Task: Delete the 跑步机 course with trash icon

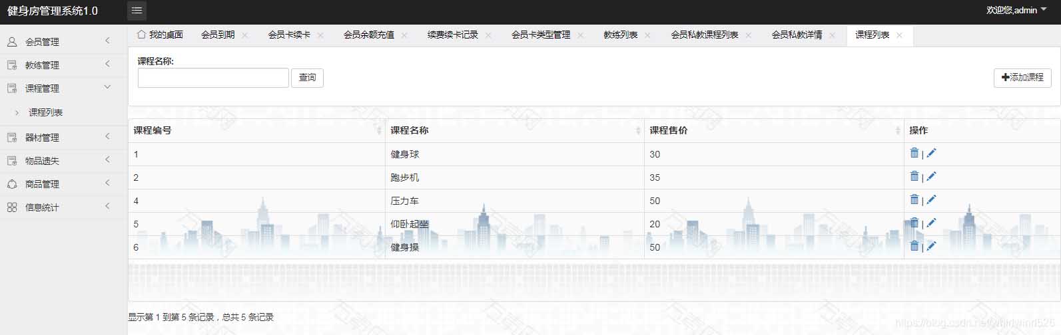Action: click(914, 176)
